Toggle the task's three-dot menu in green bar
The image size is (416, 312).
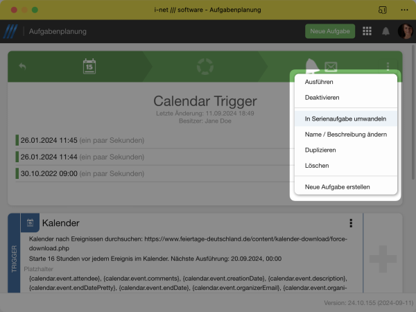click(388, 67)
